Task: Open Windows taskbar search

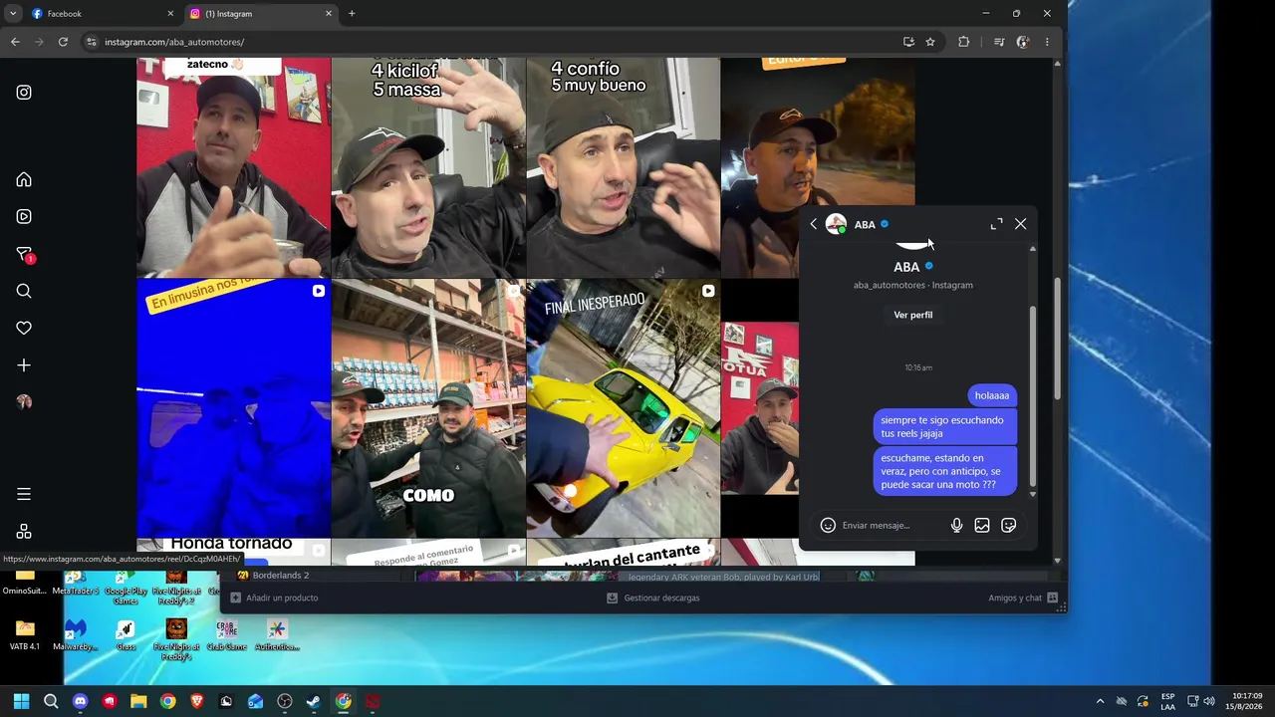Action: [51, 701]
